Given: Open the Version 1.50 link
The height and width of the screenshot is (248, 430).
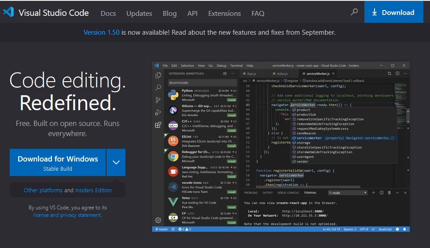Looking at the screenshot, I should (x=101, y=32).
